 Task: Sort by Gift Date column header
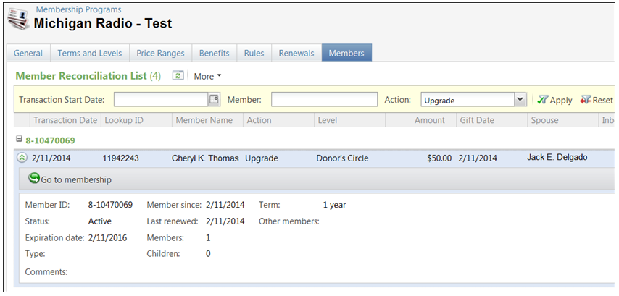492,120
